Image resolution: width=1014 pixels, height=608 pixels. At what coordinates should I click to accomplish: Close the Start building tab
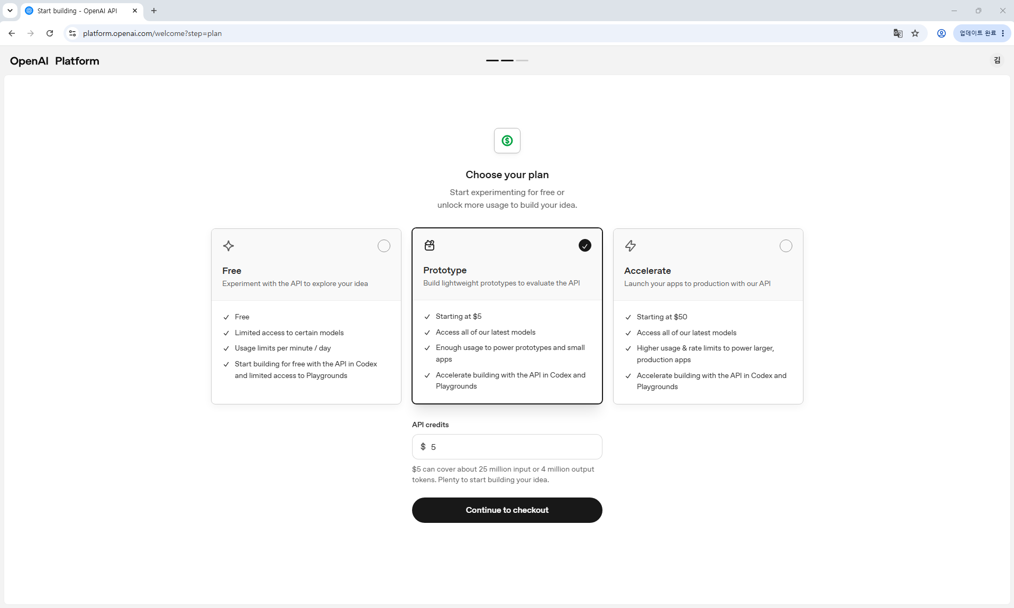pos(135,11)
